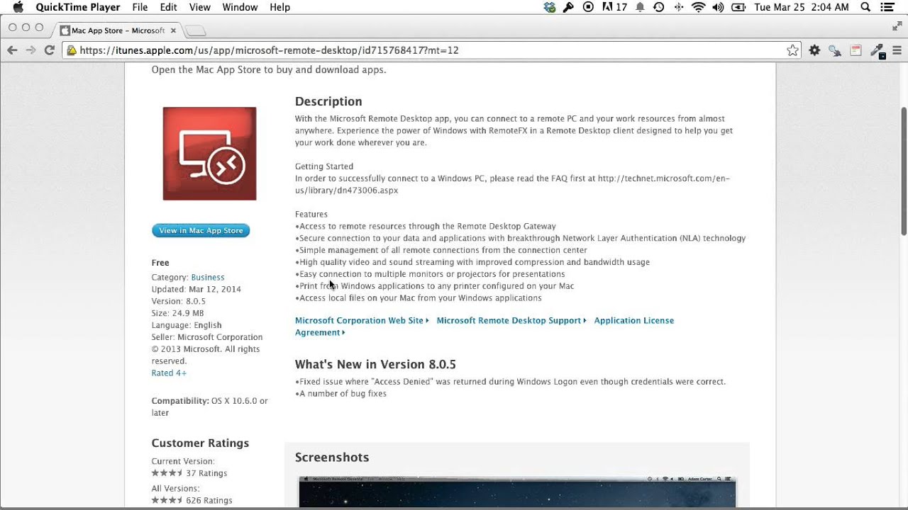This screenshot has height=510, width=908.
Task: Open the Window menu
Action: [x=240, y=7]
